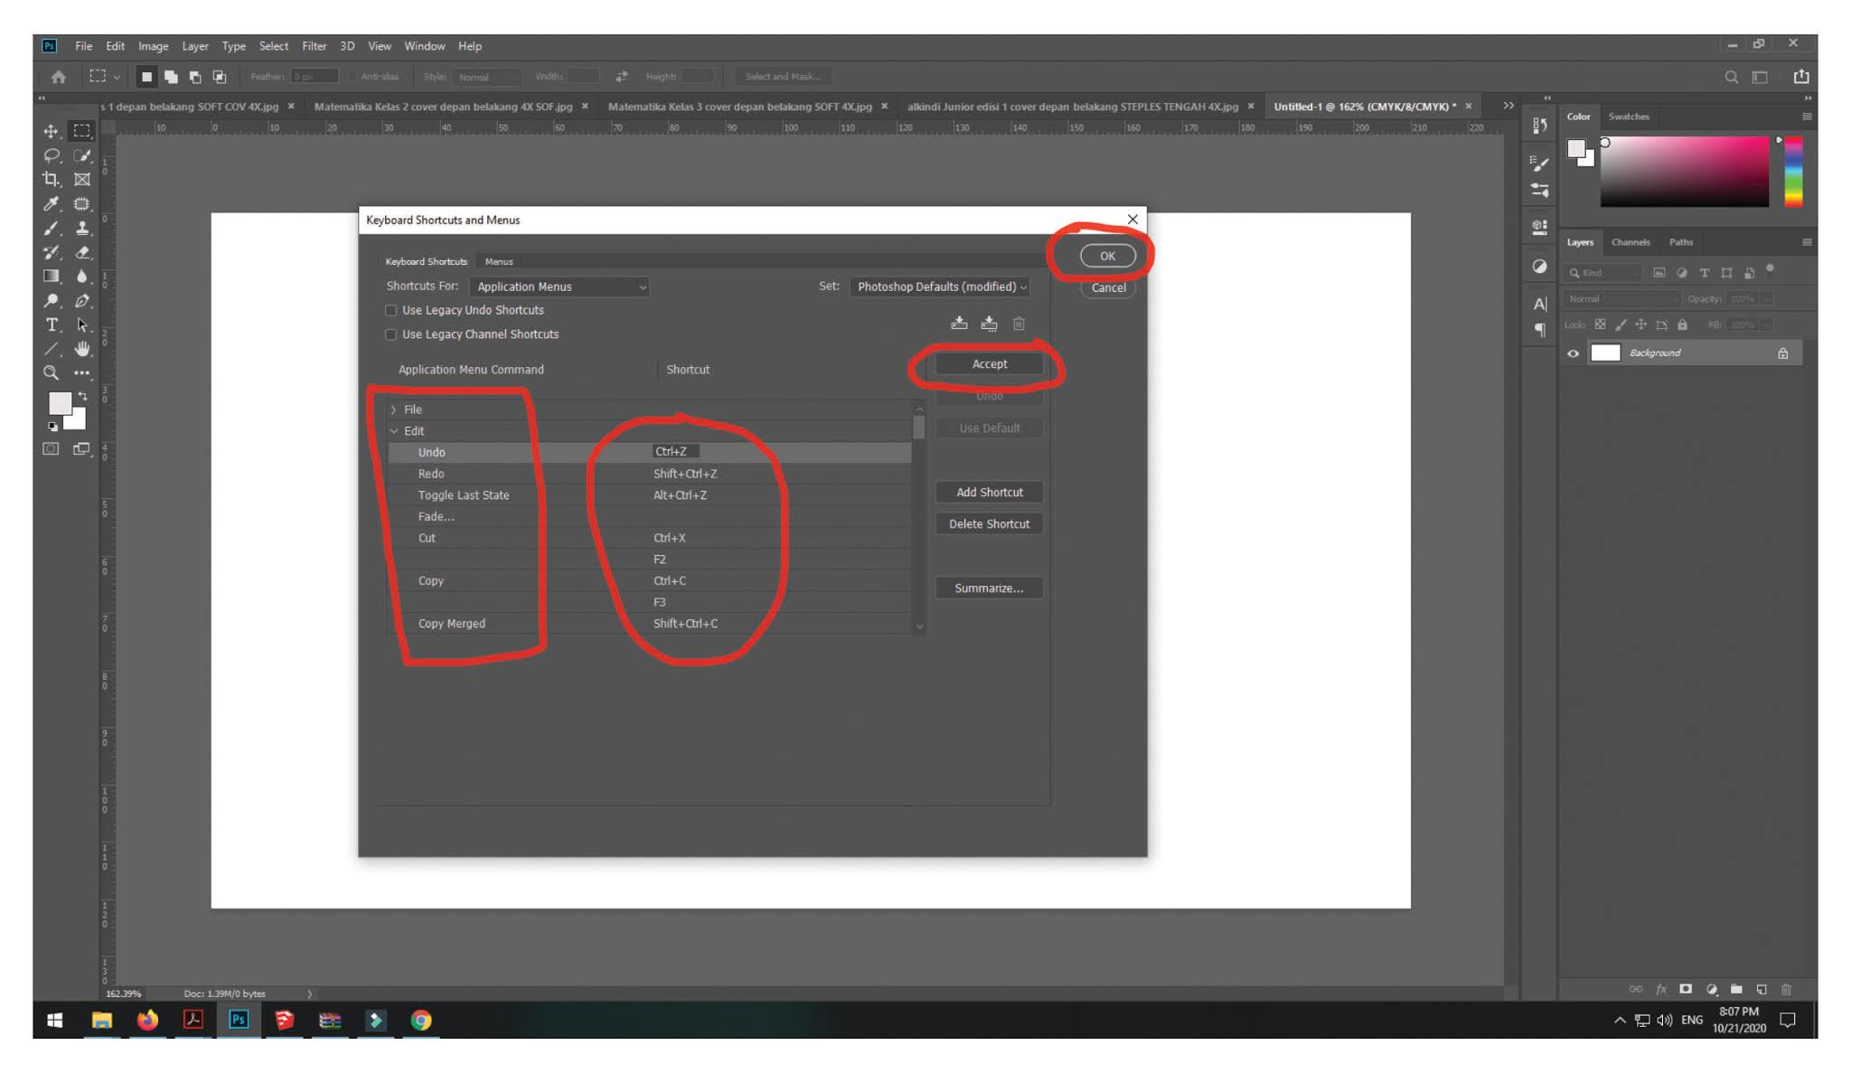Image resolution: width=1851 pixels, height=1073 pixels.
Task: Select the Zoom tool in toolbar
Action: click(x=51, y=372)
